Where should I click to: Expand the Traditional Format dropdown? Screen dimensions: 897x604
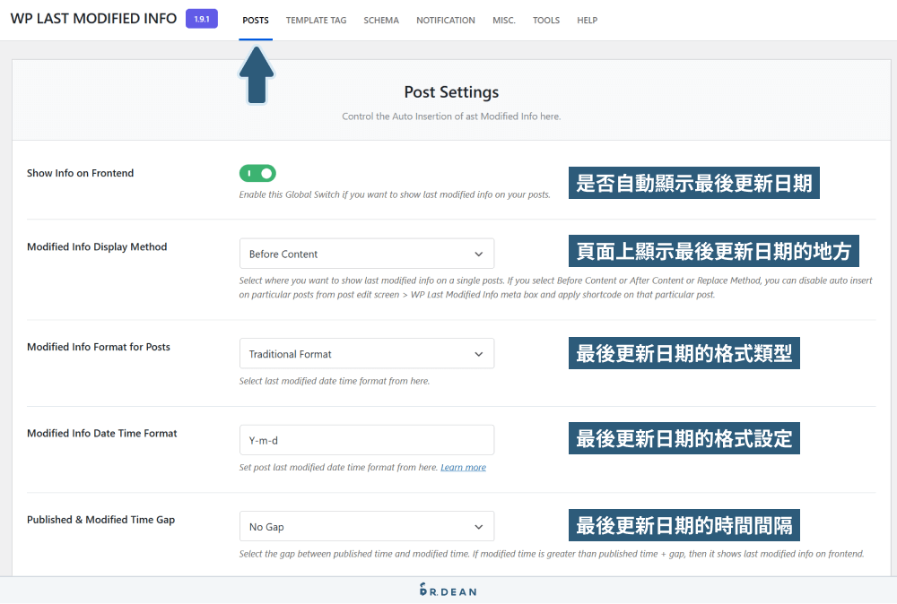[366, 354]
